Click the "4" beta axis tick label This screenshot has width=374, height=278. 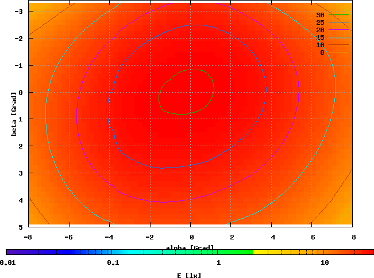point(21,200)
